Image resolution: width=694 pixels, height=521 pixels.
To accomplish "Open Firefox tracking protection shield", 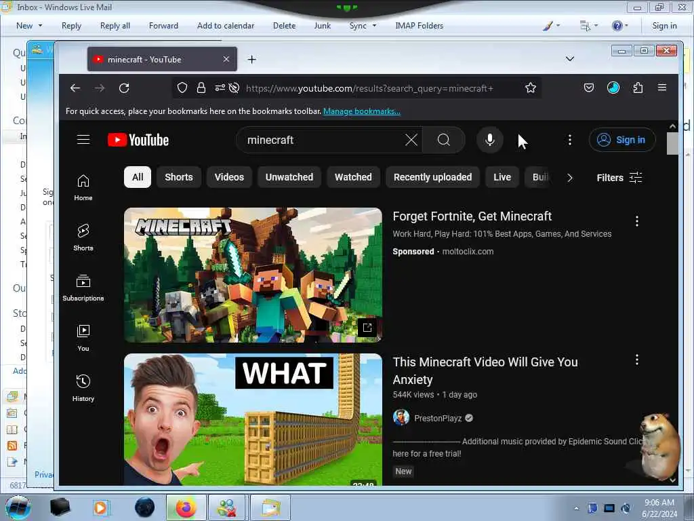I will [x=182, y=88].
